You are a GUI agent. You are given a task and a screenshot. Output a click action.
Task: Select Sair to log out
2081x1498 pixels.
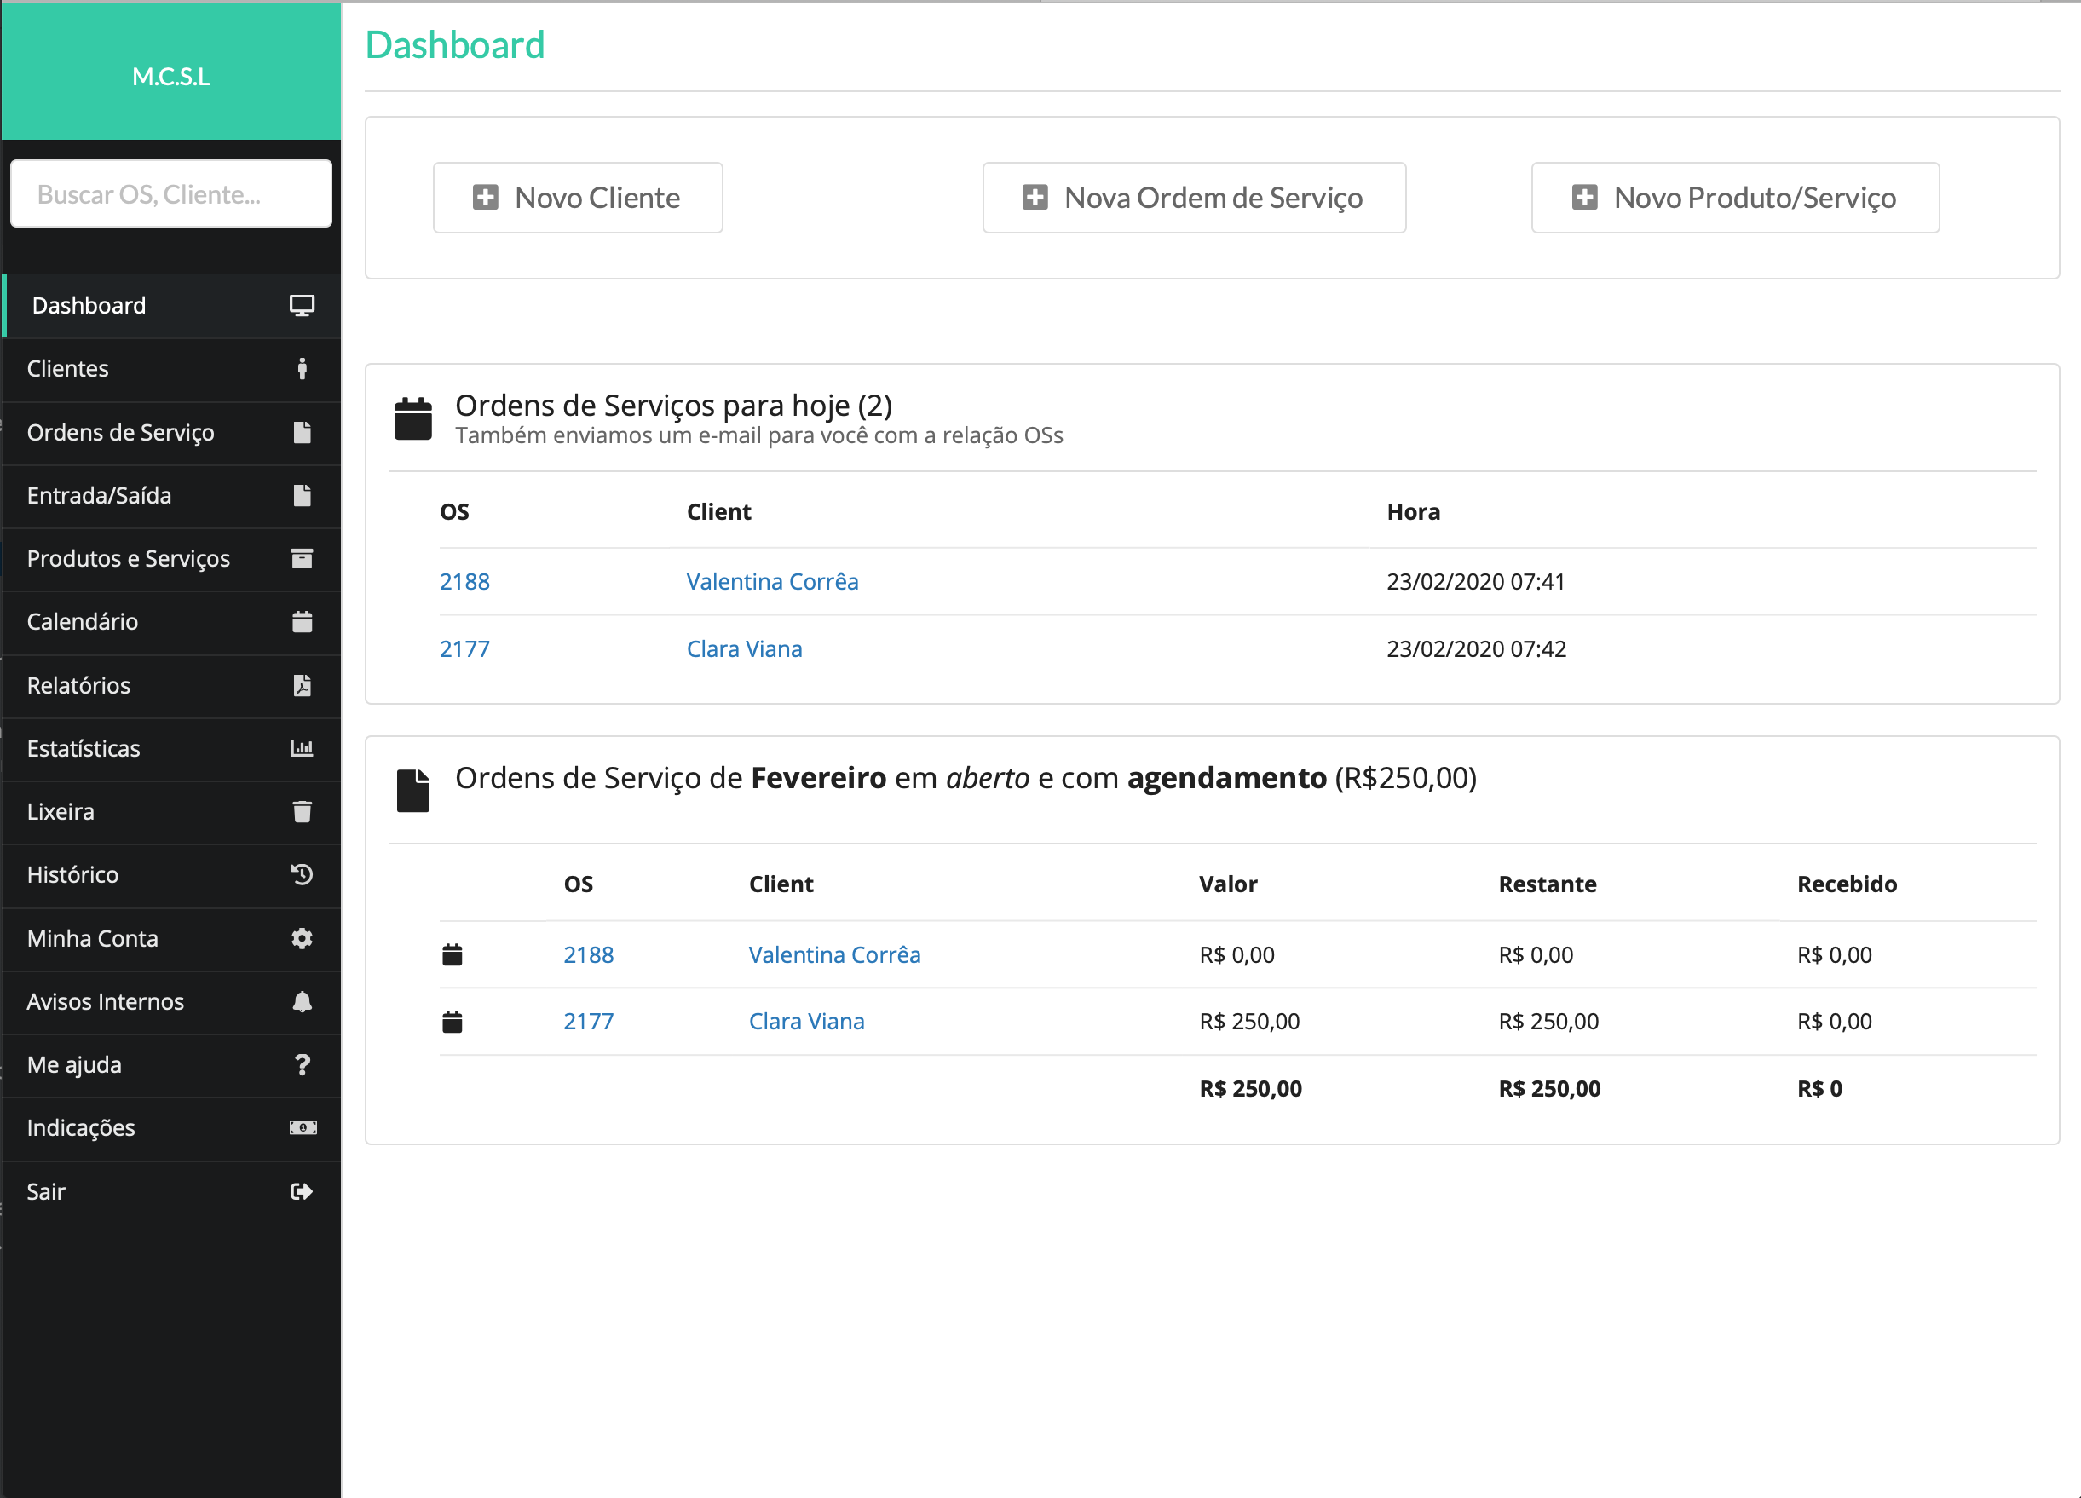tap(171, 1191)
